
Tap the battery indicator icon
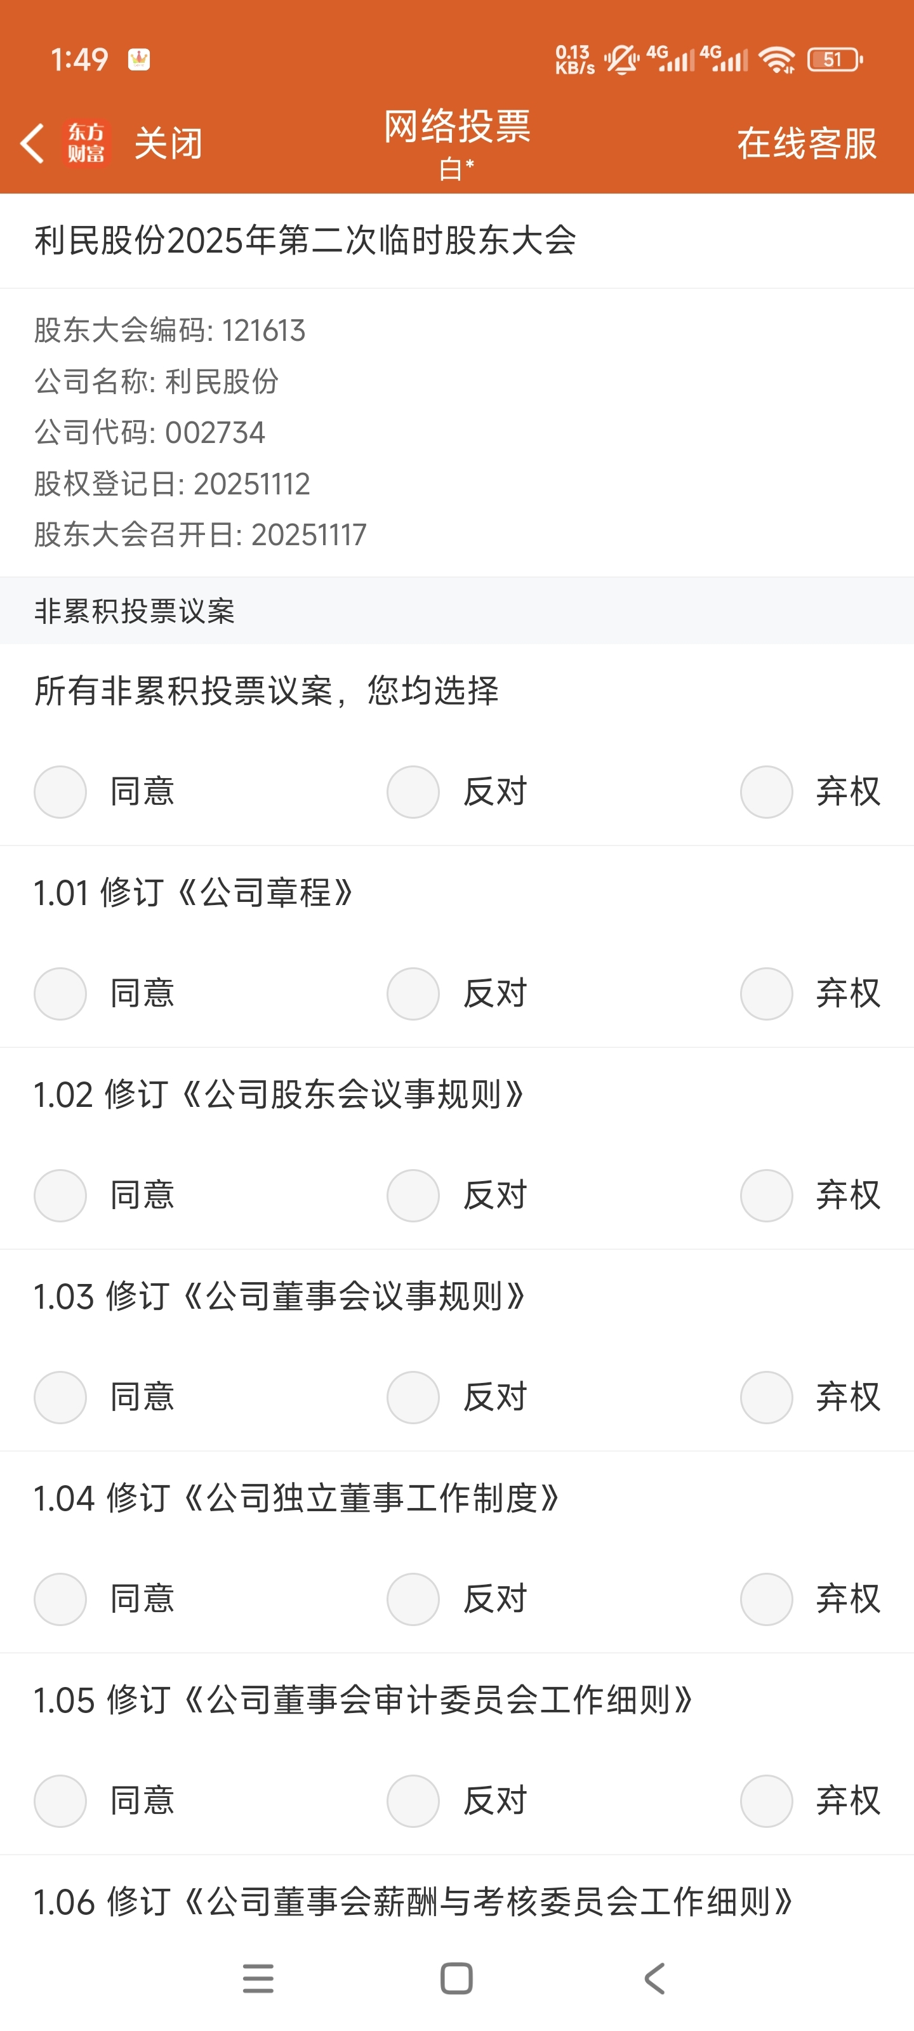pyautogui.click(x=835, y=59)
